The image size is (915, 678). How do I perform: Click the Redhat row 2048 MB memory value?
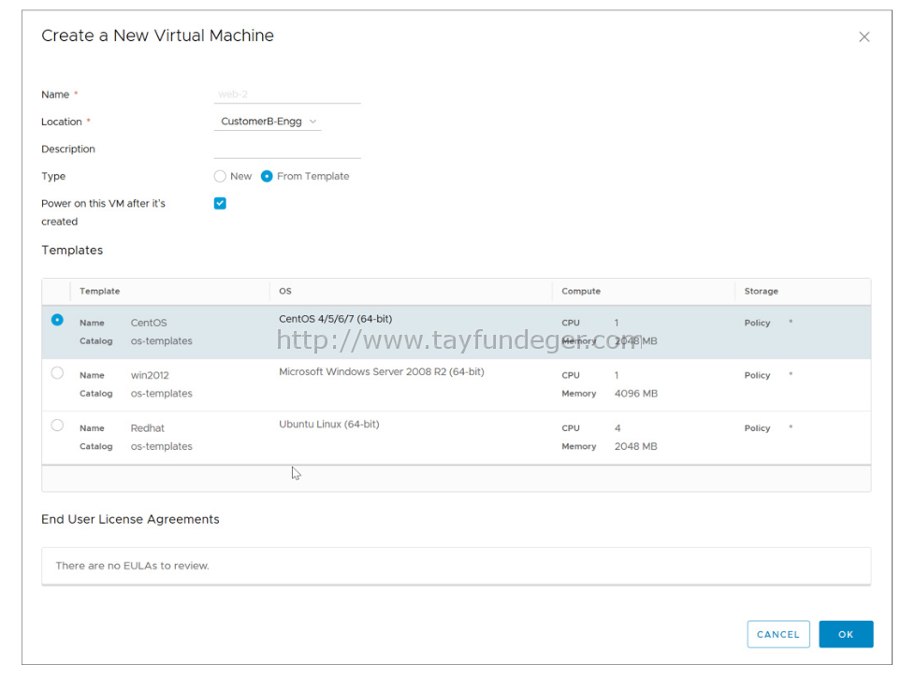(x=636, y=446)
